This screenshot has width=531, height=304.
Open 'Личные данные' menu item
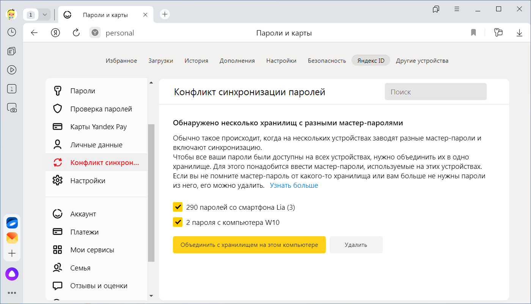click(x=96, y=145)
